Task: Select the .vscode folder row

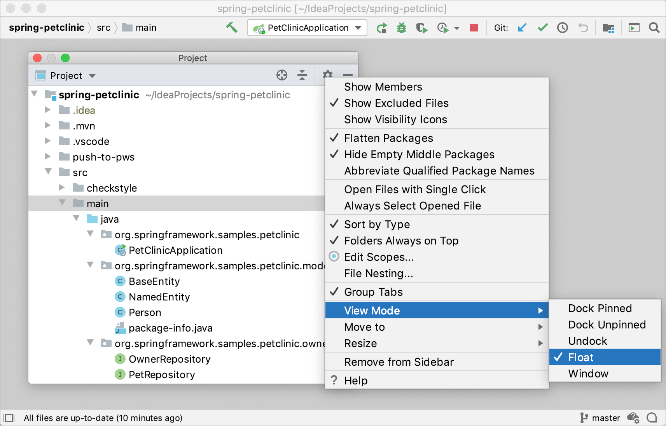Action: pyautogui.click(x=177, y=141)
